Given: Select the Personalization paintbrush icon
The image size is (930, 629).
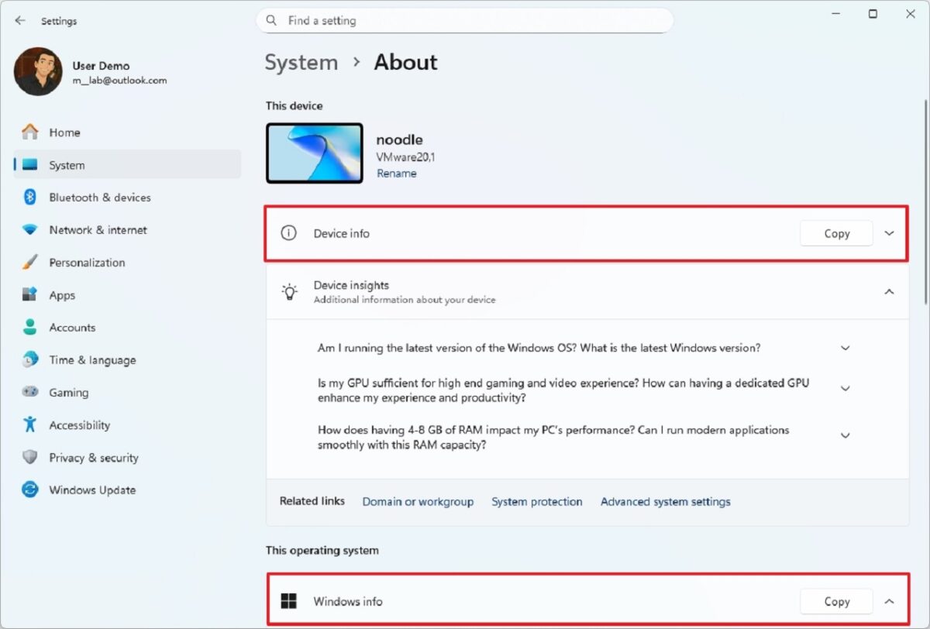Looking at the screenshot, I should pyautogui.click(x=30, y=263).
